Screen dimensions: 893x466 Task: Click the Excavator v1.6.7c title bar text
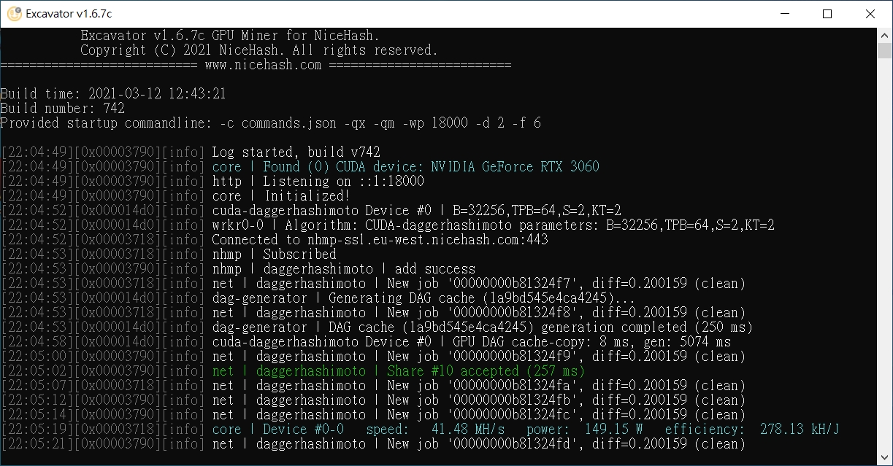pos(69,14)
